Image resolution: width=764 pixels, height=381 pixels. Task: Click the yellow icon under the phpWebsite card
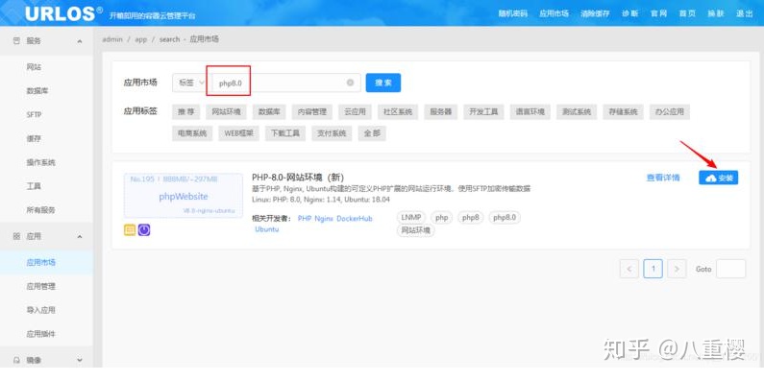[x=130, y=230]
